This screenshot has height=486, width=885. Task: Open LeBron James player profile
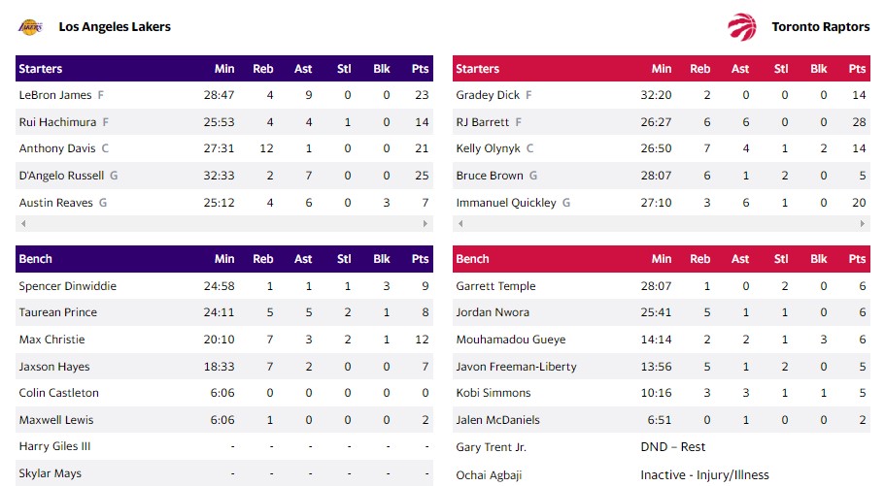pos(55,95)
